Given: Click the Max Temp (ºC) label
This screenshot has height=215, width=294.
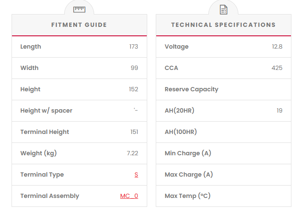Looking at the screenshot, I should click(187, 196).
